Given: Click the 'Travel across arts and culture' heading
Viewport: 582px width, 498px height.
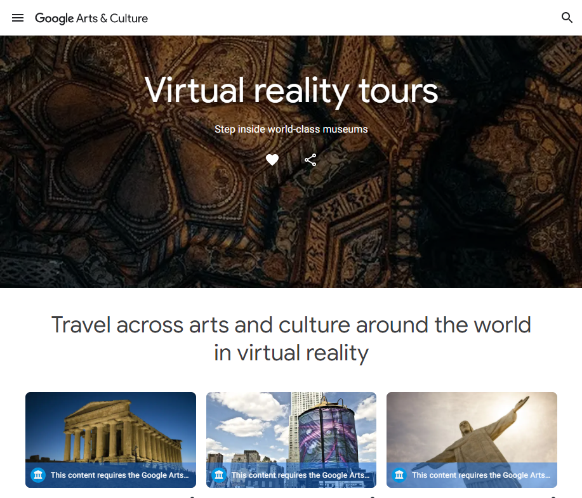Looking at the screenshot, I should click(x=291, y=339).
